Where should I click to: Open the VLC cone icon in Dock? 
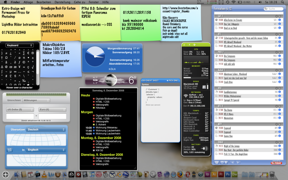coord(45,174)
